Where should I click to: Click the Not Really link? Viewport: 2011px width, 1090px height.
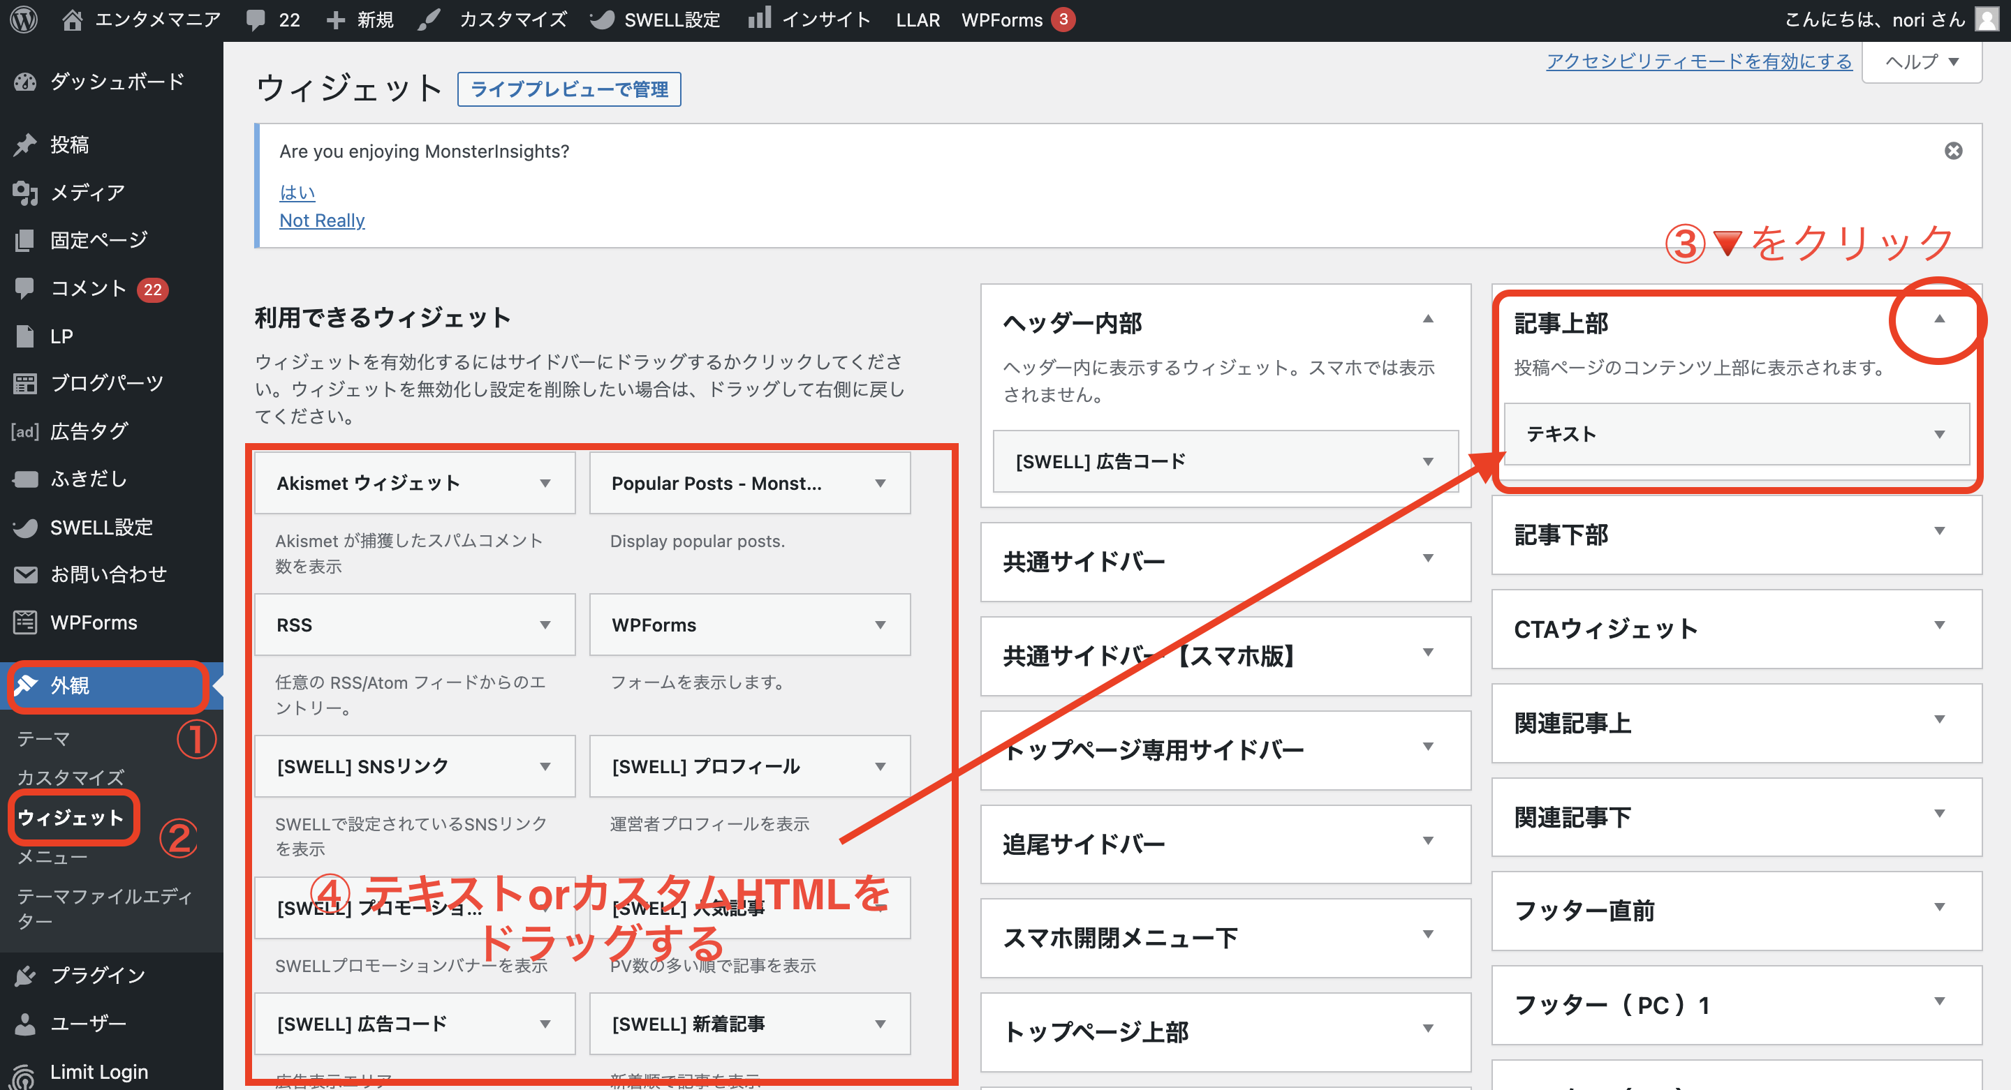pyautogui.click(x=322, y=221)
